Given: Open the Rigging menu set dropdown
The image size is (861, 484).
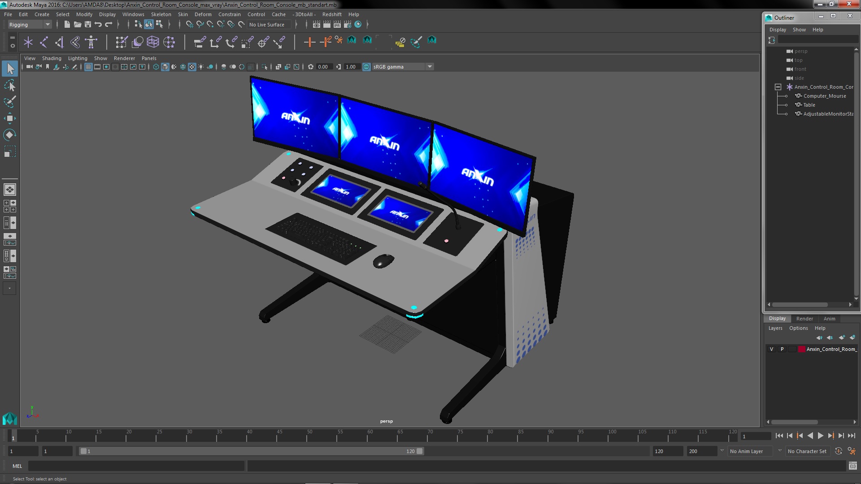Looking at the screenshot, I should 30,25.
